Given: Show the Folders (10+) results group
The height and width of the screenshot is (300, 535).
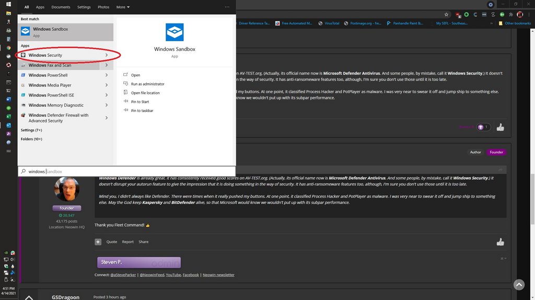Looking at the screenshot, I should pos(31,139).
